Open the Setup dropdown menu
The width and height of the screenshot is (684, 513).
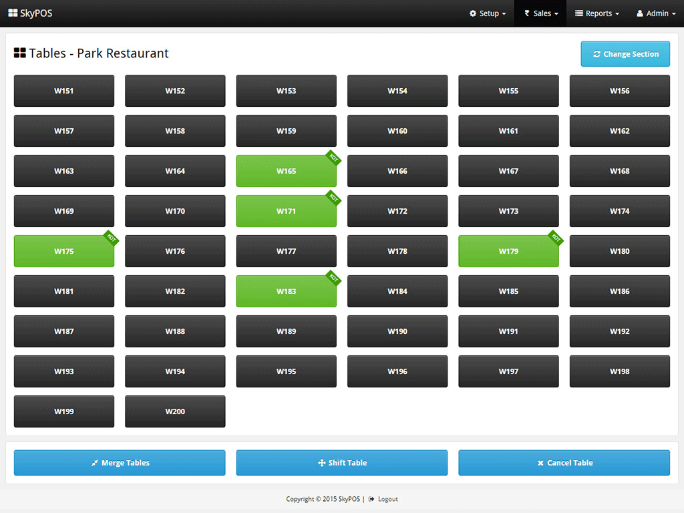(x=488, y=13)
